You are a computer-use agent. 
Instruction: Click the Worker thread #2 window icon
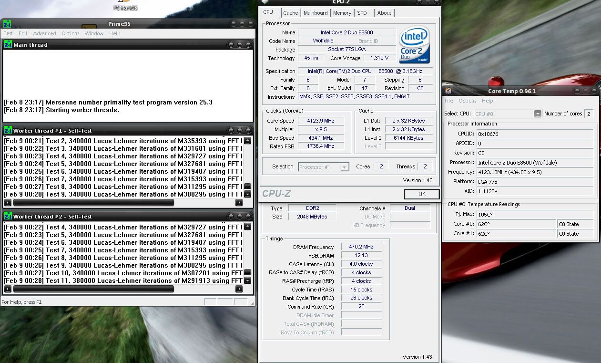pyautogui.click(x=8, y=216)
